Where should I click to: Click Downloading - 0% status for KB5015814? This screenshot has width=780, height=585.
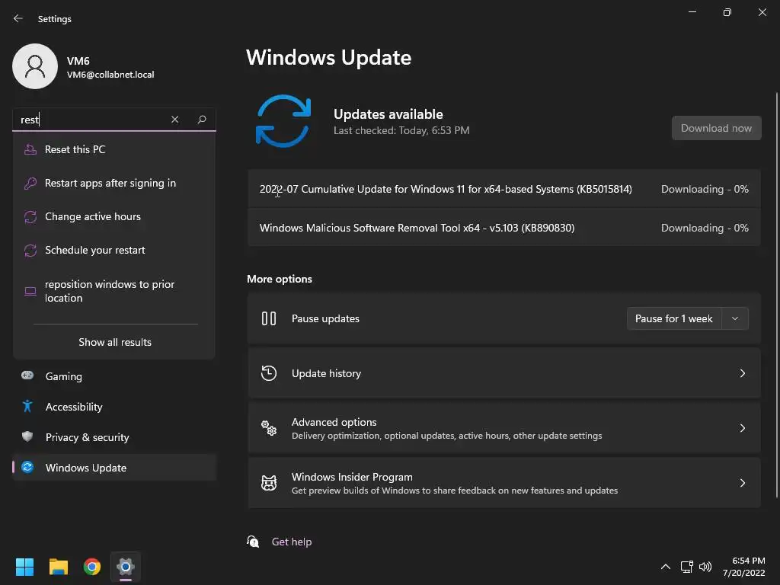705,189
